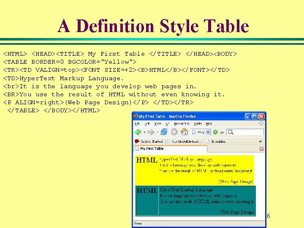This screenshot has width=304, height=228.
Task: Click the red Getting Started bookmark icon
Action: 137,141
